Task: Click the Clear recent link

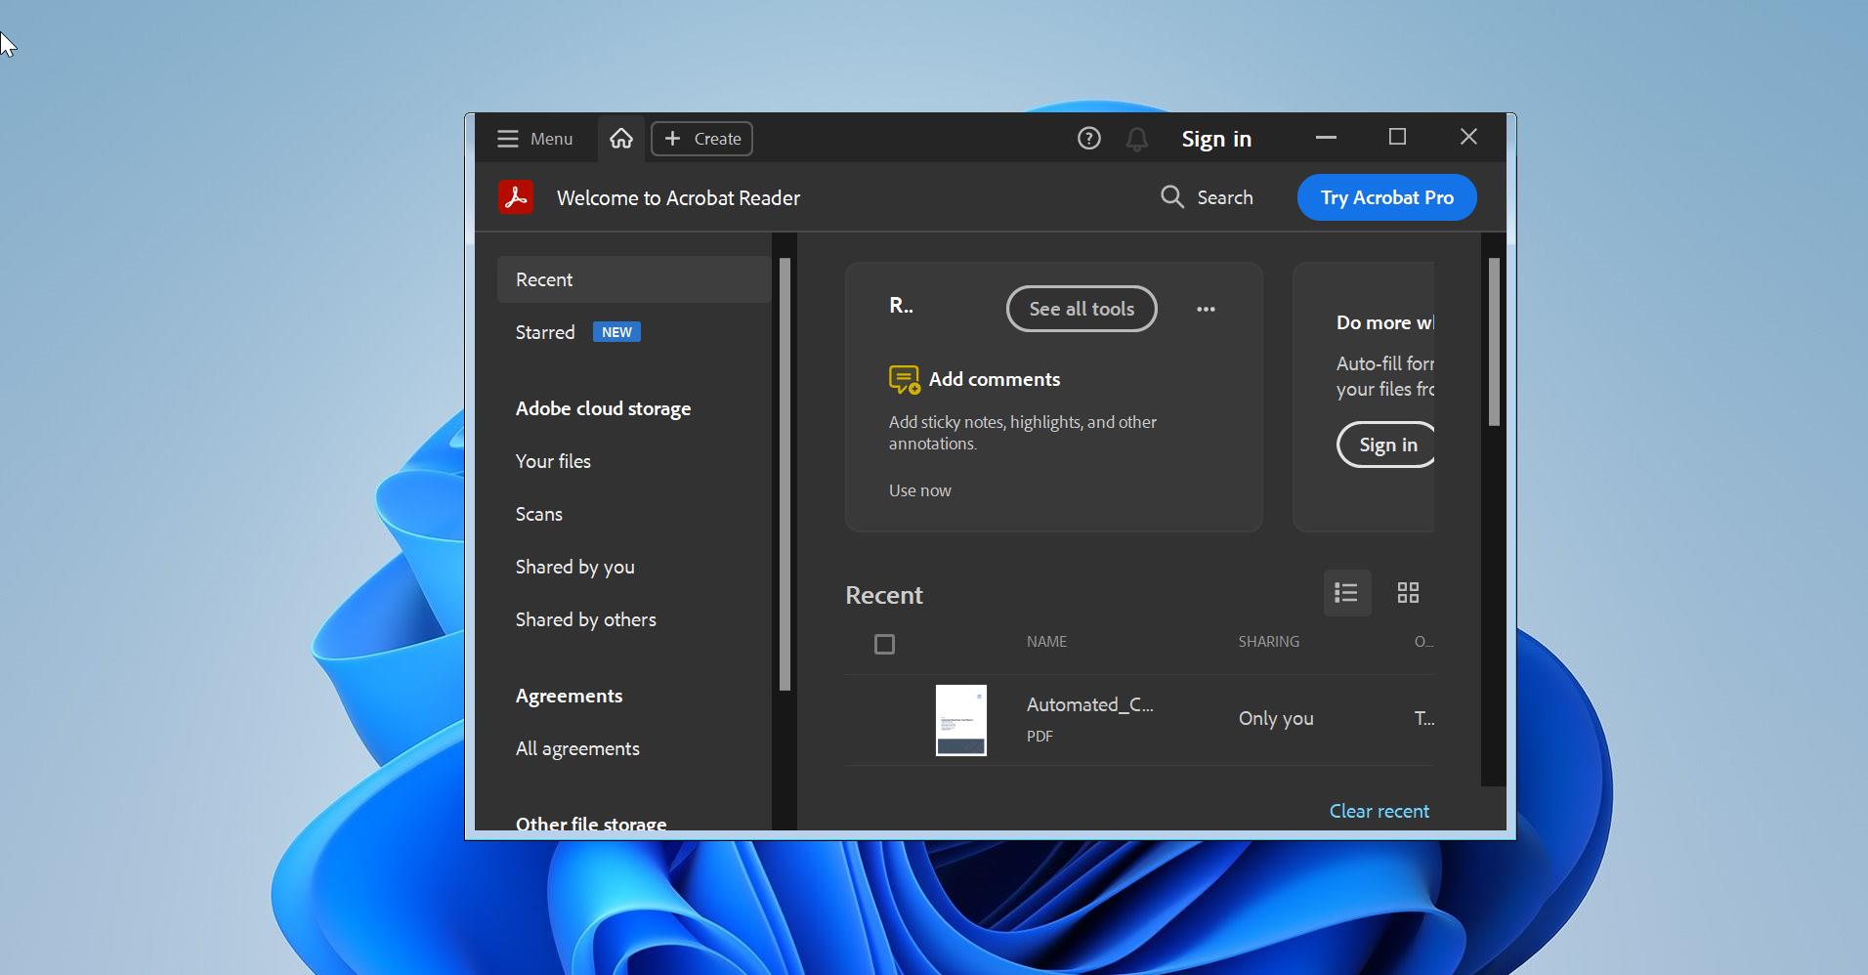Action: tap(1379, 810)
